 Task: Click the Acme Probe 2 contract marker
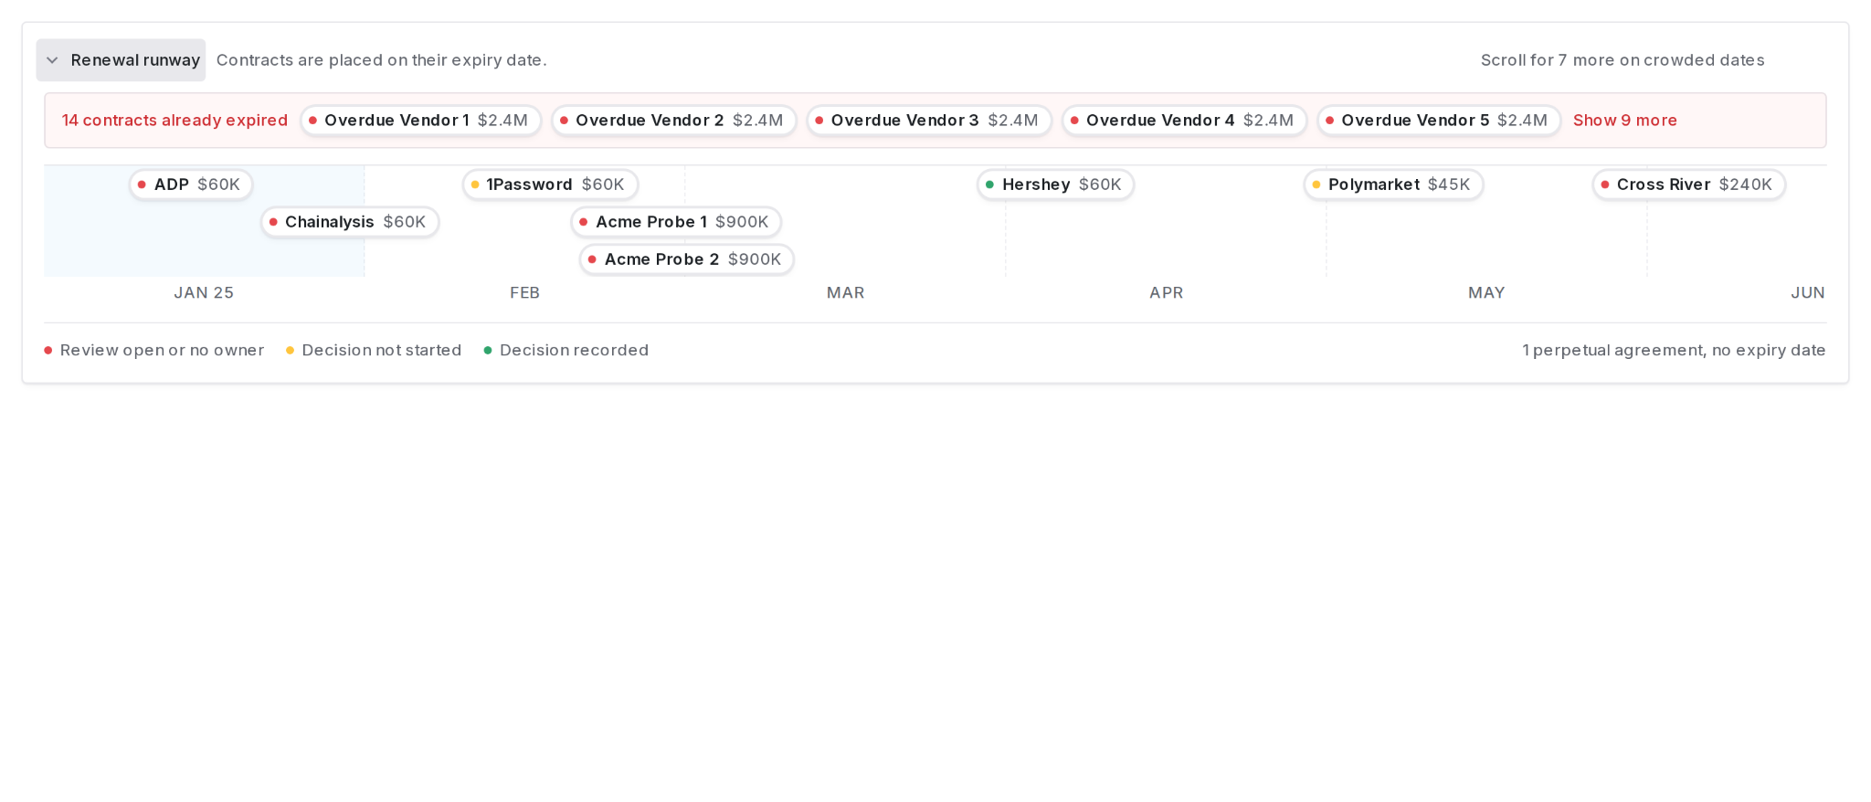point(687,259)
